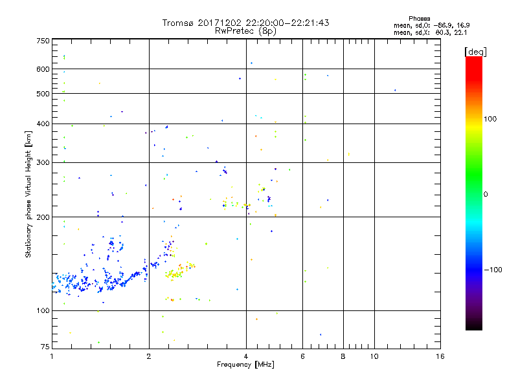This screenshot has width=518, height=388.
Task: Click the '600' y-axis tick label
Action: tap(43, 69)
